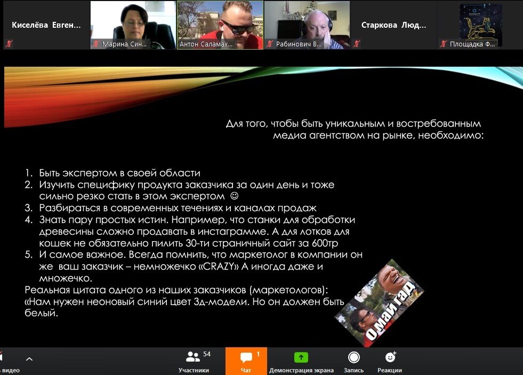Click Старкова Люд... participant tile
Image resolution: width=523 pixels, height=375 pixels.
pos(392,25)
